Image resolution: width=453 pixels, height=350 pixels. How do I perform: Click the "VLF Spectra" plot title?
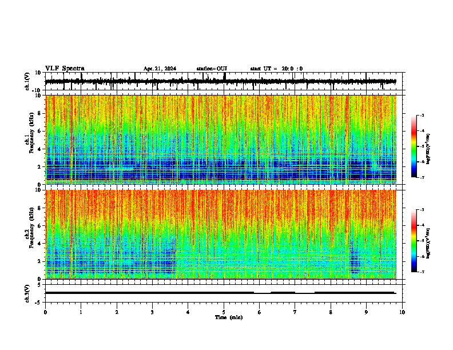click(65, 69)
